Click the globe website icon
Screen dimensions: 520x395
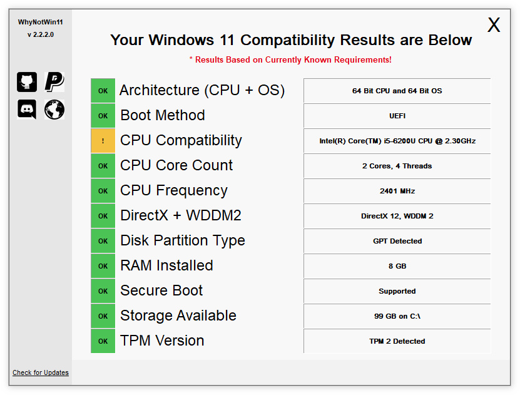54,110
